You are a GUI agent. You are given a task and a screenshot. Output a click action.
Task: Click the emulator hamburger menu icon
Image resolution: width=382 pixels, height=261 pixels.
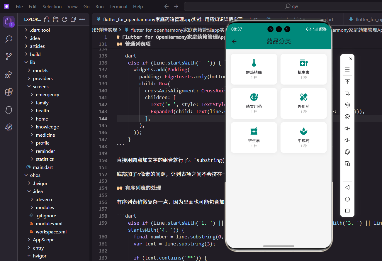coord(347,70)
